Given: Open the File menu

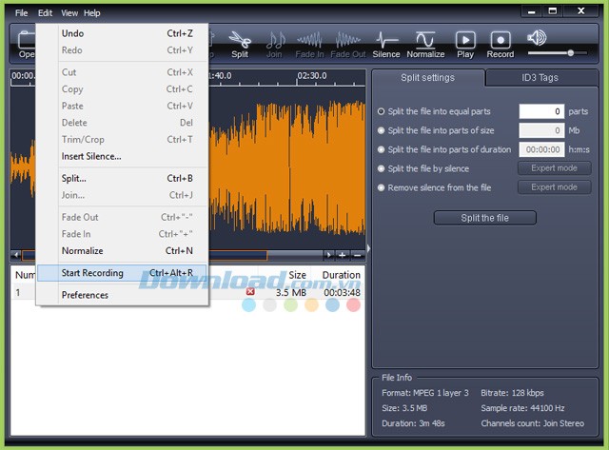Looking at the screenshot, I should [21, 13].
